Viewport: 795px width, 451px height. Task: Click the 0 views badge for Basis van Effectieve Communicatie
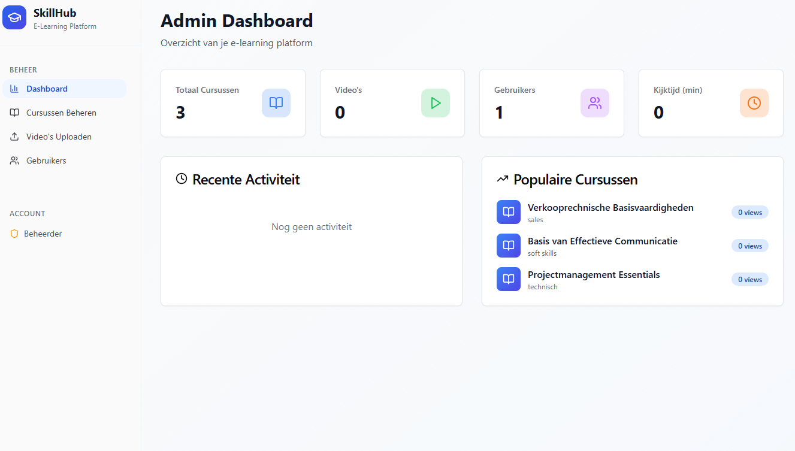(749, 246)
